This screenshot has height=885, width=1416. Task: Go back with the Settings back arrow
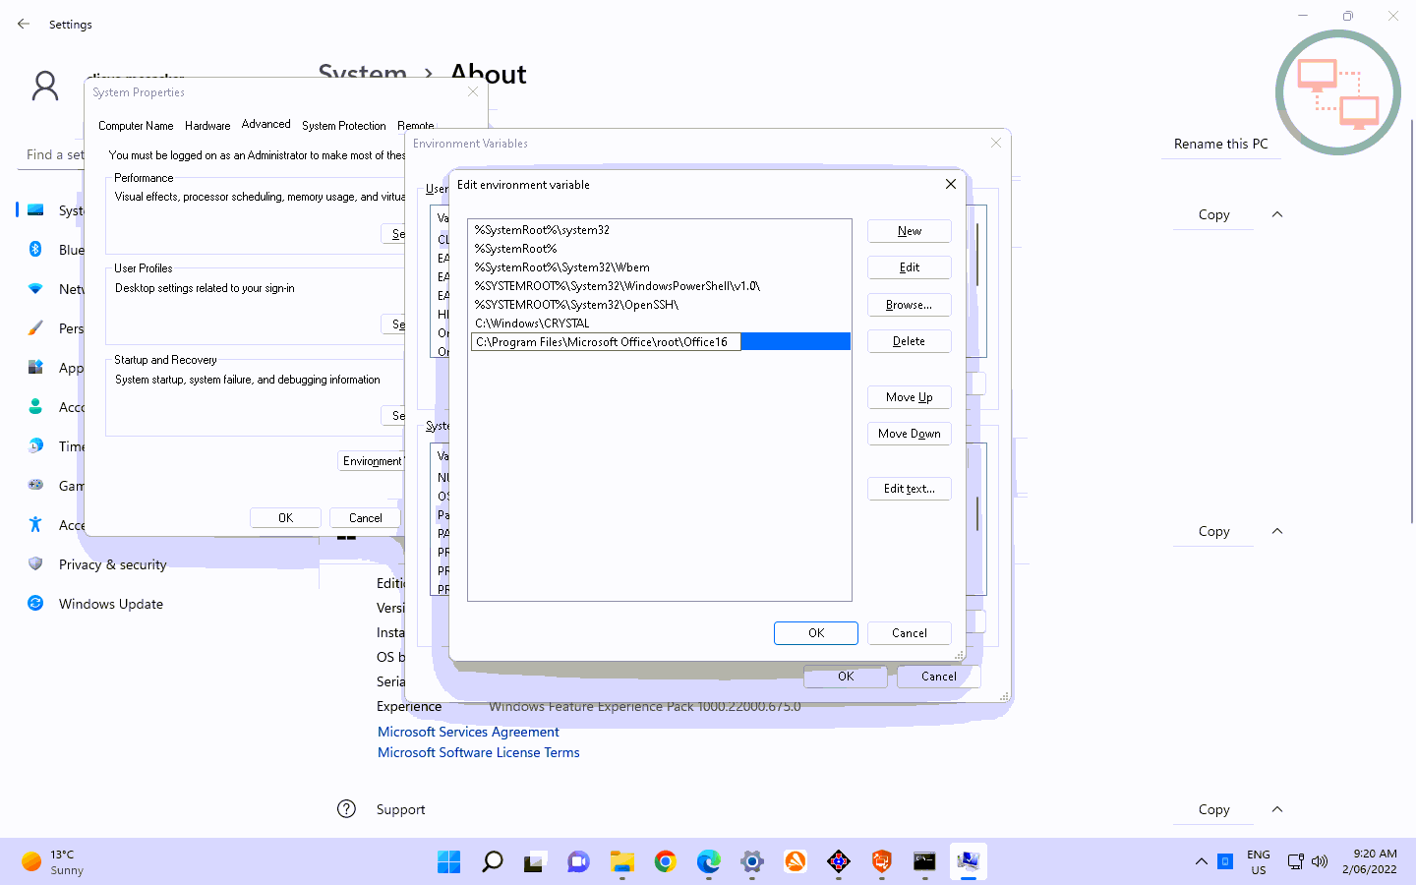24,24
